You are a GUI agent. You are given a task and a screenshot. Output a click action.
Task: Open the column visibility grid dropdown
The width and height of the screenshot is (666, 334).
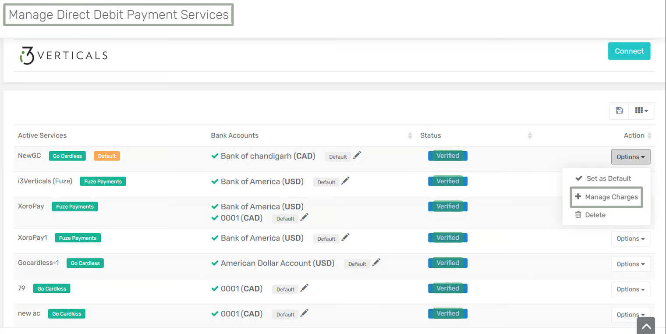click(x=641, y=110)
